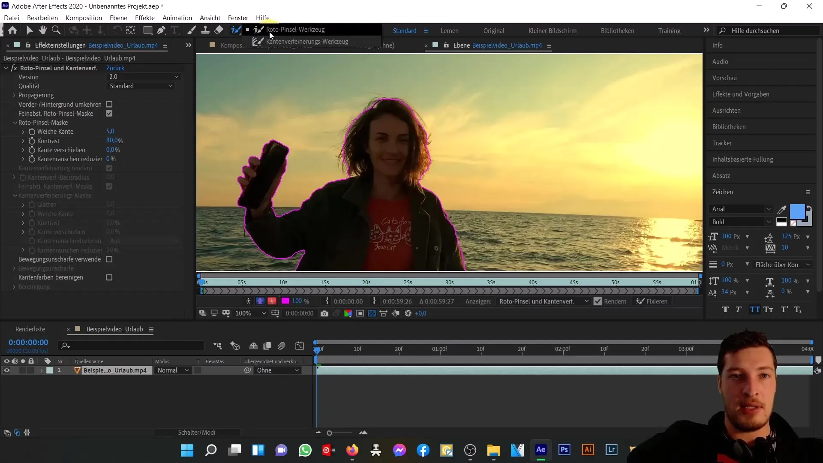The image size is (823, 463).
Task: Select the Type text tool
Action: tap(174, 30)
